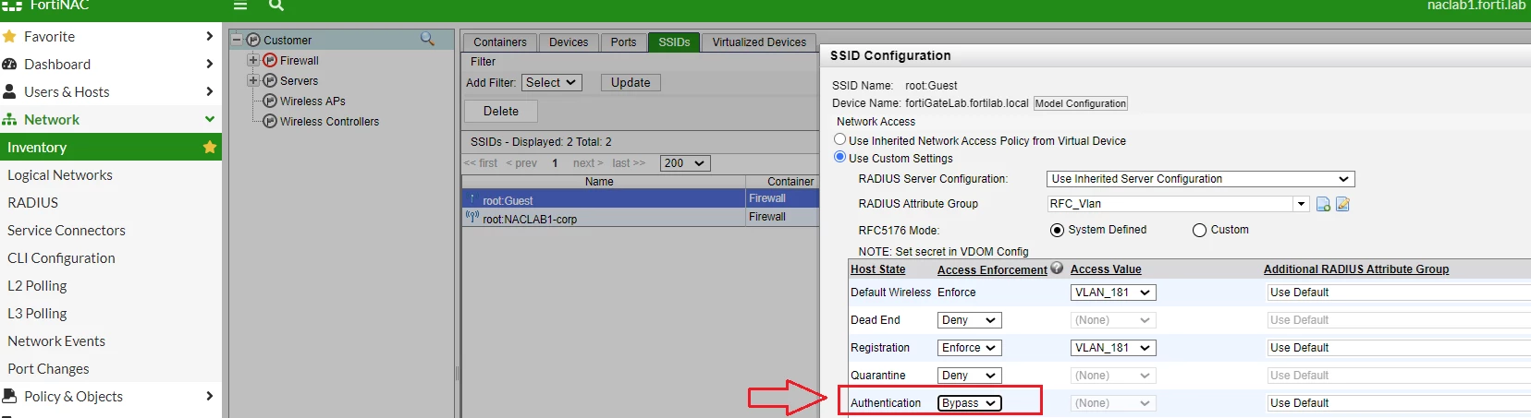Click the Host State column header
Image resolution: width=1531 pixels, height=418 pixels.
click(878, 269)
